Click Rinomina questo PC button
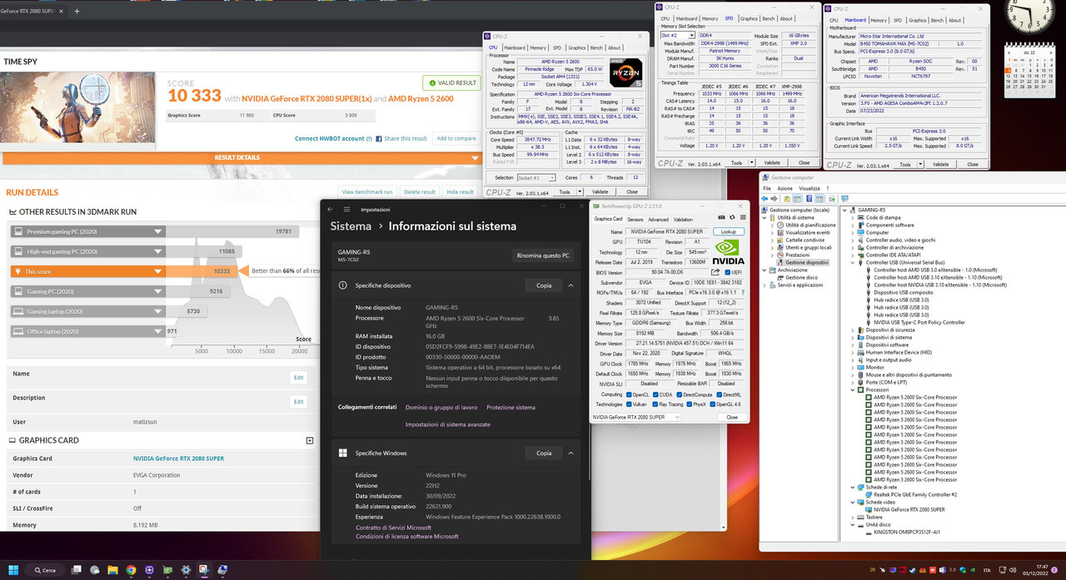 544,255
